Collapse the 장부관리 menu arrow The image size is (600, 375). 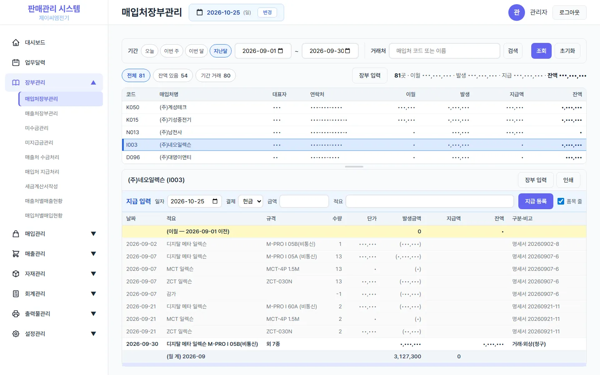(x=93, y=82)
